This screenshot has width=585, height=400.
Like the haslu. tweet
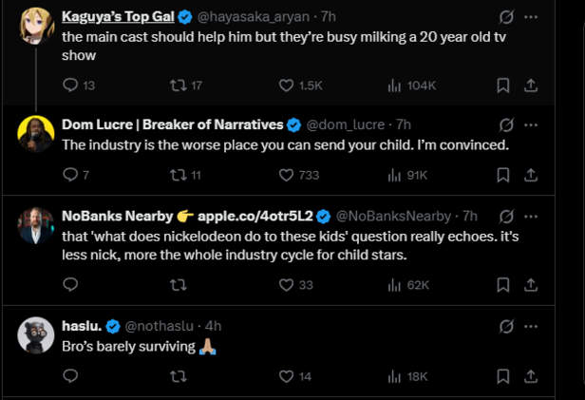click(287, 376)
